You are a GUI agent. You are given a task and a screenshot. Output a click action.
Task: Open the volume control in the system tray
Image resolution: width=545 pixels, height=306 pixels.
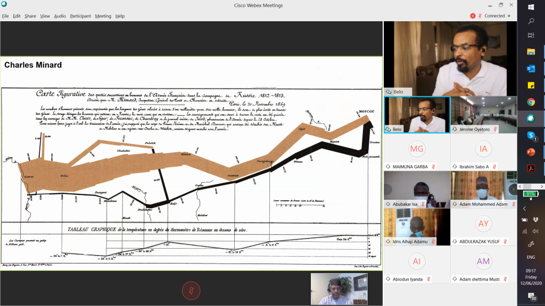(x=535, y=232)
